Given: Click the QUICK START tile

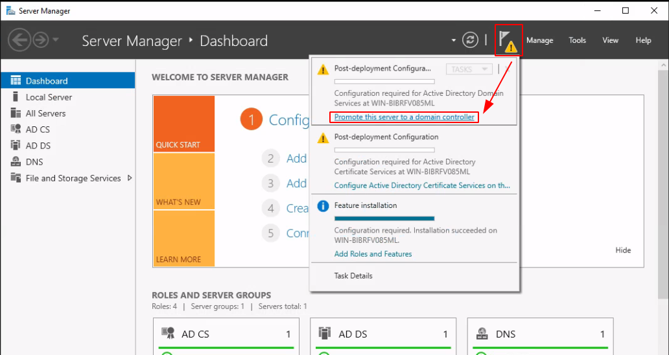Looking at the screenshot, I should pos(184,124).
